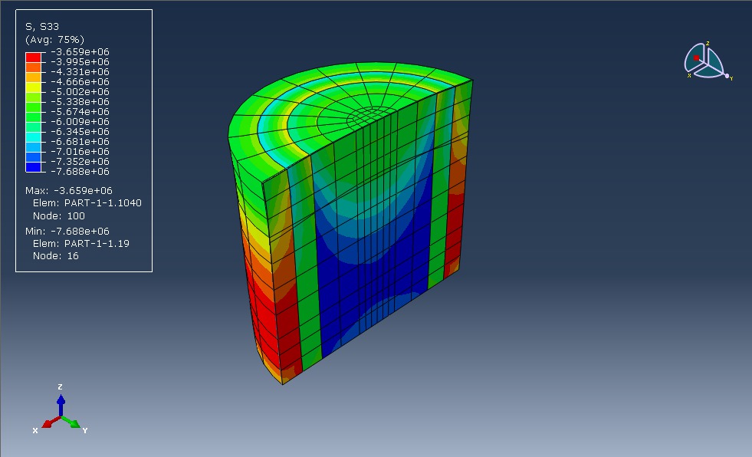Click the origin of the coordinate triad

coord(61,416)
